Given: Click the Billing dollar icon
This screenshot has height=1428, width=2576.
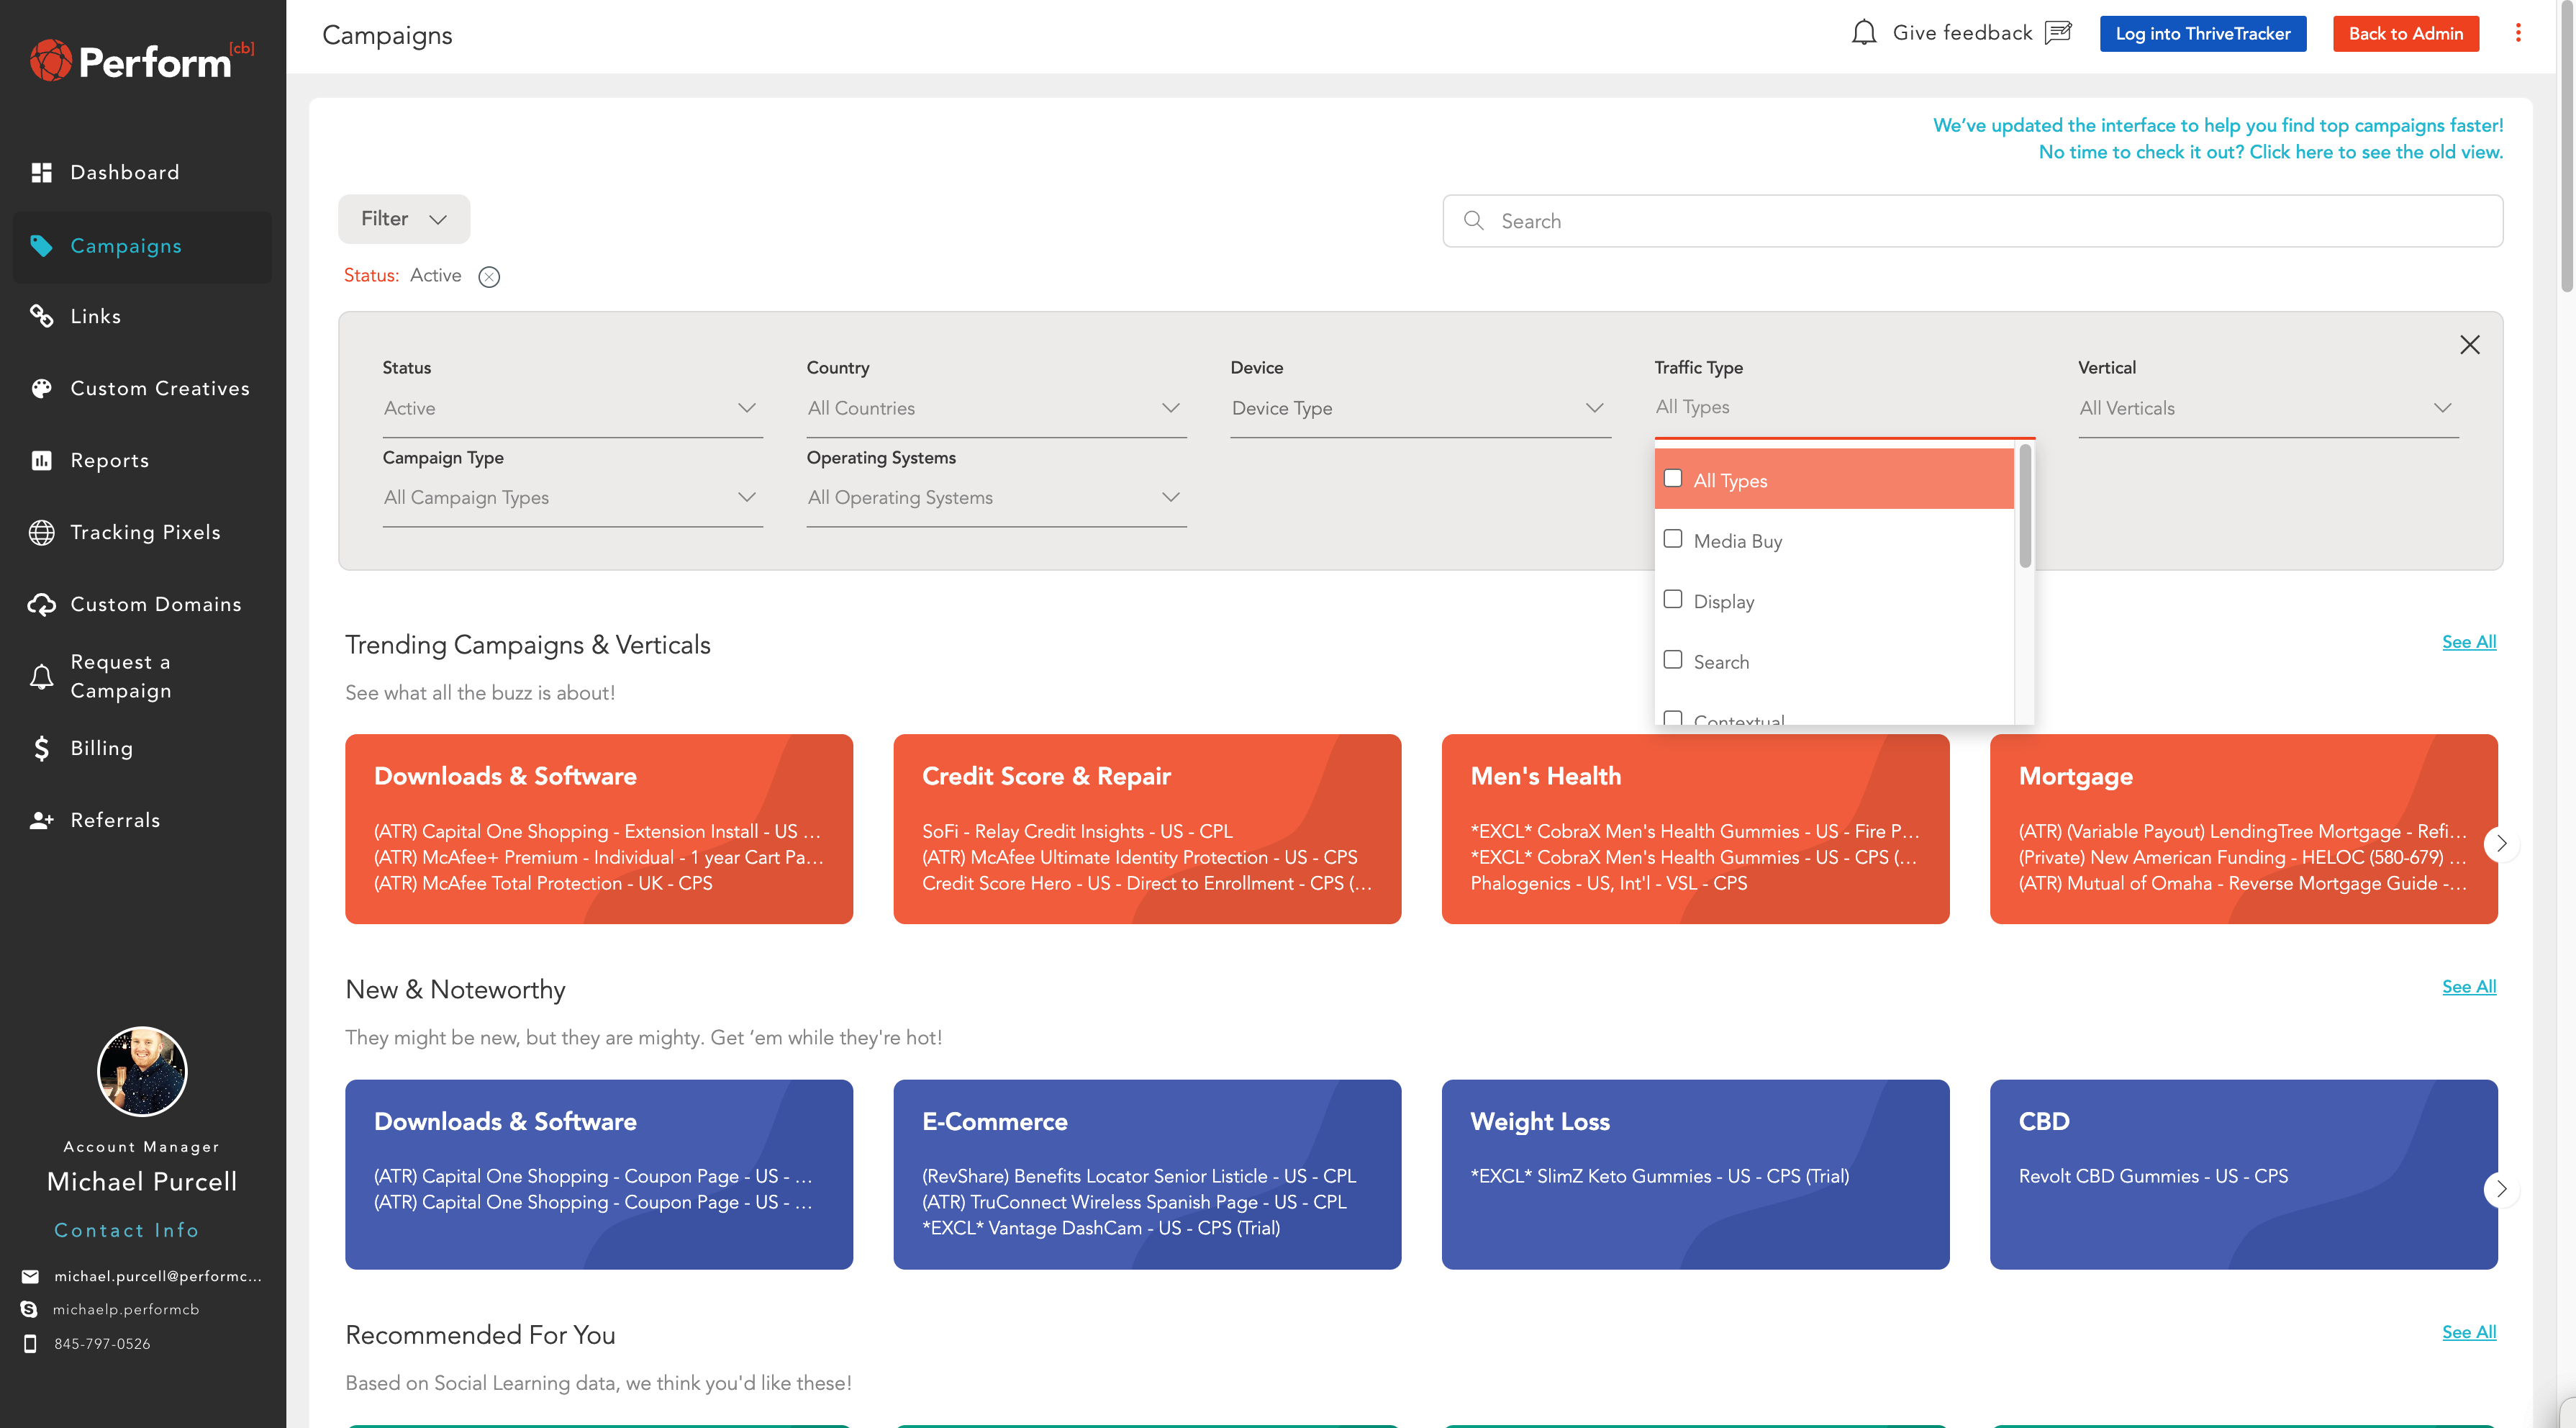Looking at the screenshot, I should (41, 748).
